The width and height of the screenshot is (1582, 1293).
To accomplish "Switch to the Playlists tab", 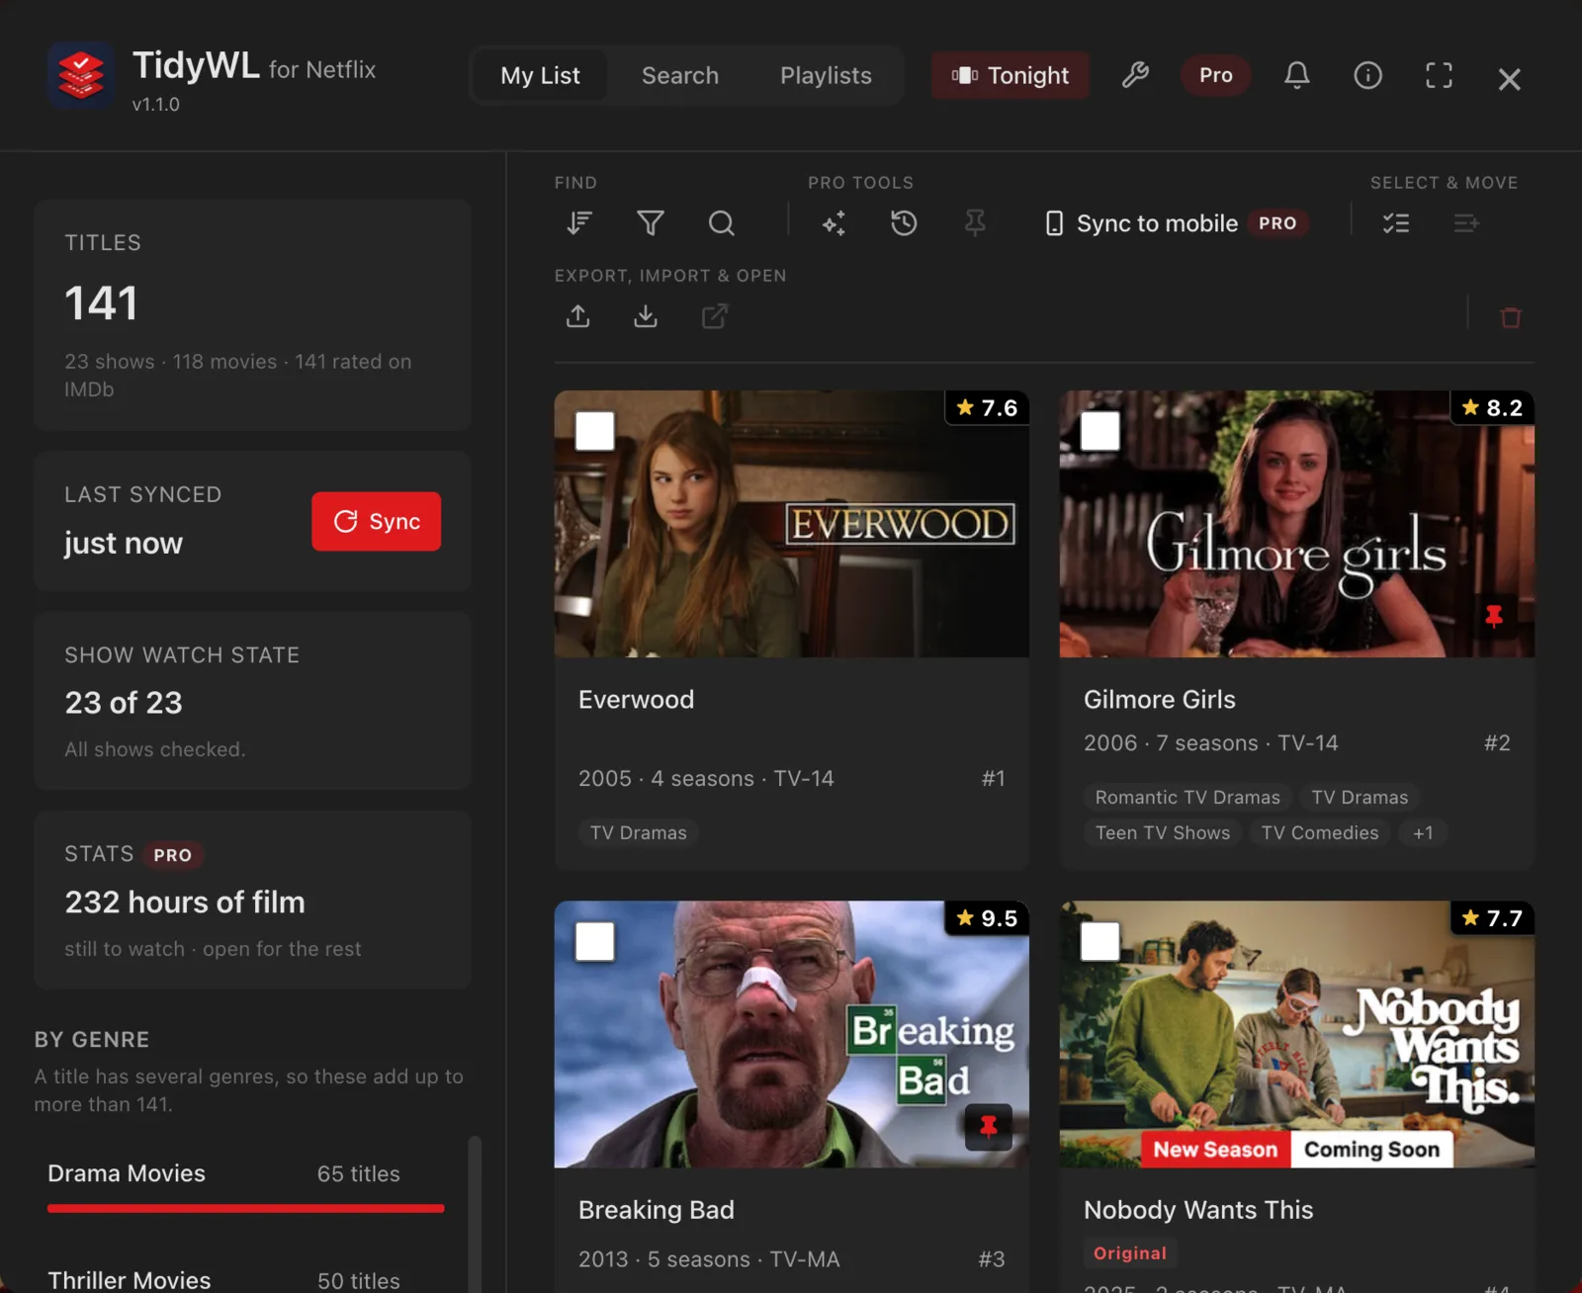I will pos(826,75).
